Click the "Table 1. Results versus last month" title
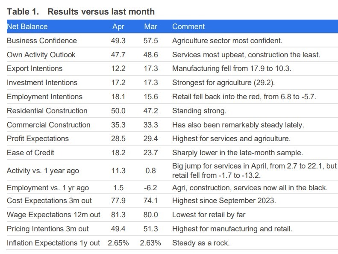 click(x=81, y=12)
